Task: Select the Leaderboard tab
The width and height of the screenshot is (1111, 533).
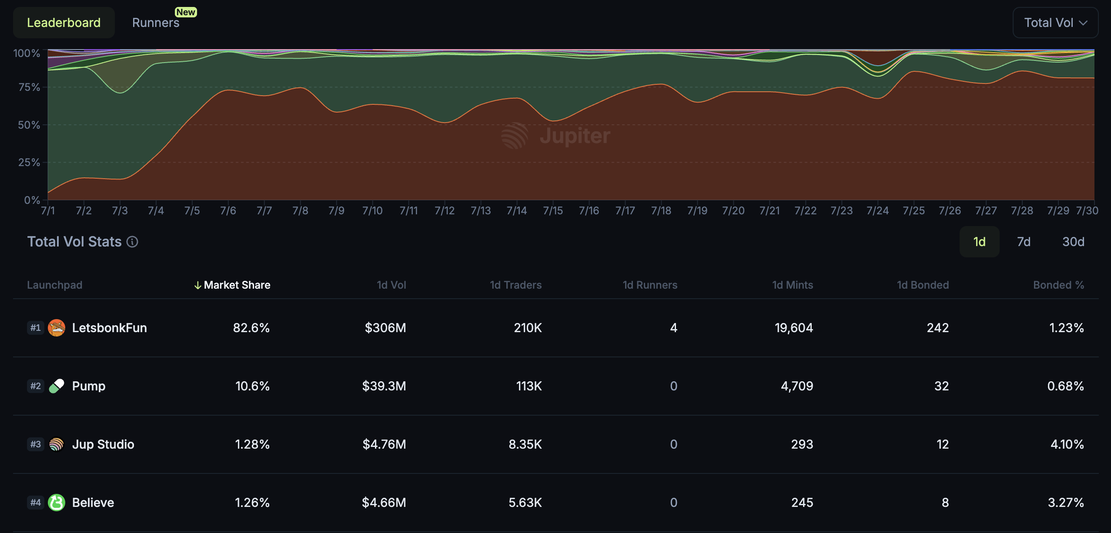Action: coord(64,22)
